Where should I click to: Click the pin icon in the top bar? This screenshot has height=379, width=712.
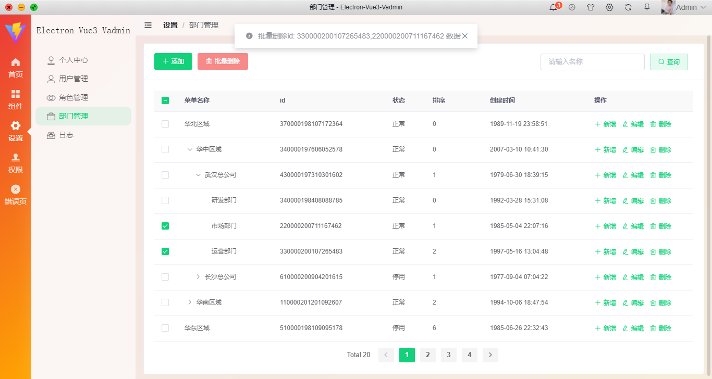pos(646,7)
